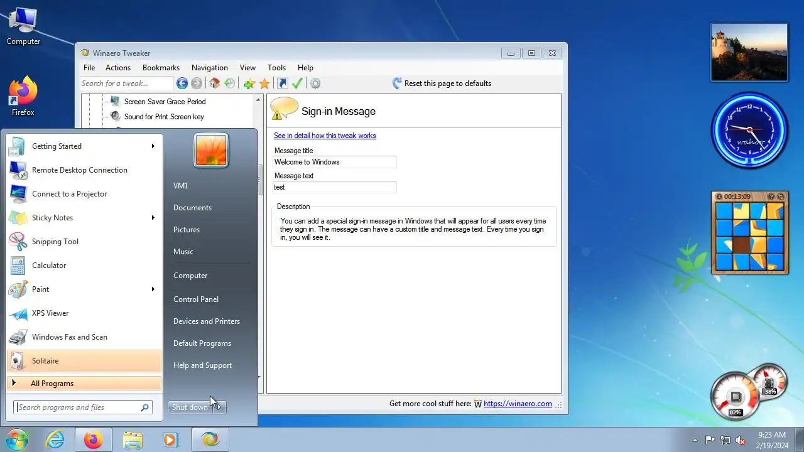The width and height of the screenshot is (804, 452).
Task: Open Firefox from the desktop shortcut
Action: (x=23, y=96)
